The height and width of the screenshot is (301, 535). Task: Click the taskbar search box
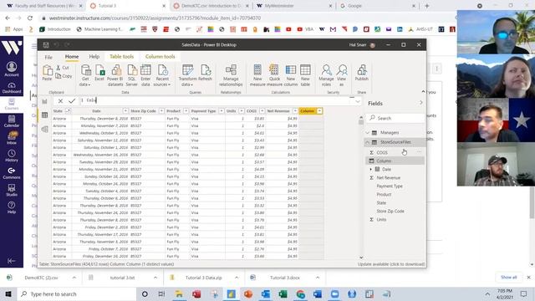pos(77,293)
